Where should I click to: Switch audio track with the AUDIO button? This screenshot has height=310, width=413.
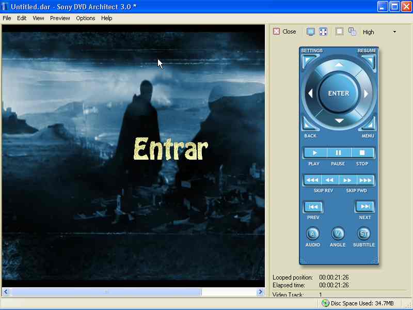[313, 234]
